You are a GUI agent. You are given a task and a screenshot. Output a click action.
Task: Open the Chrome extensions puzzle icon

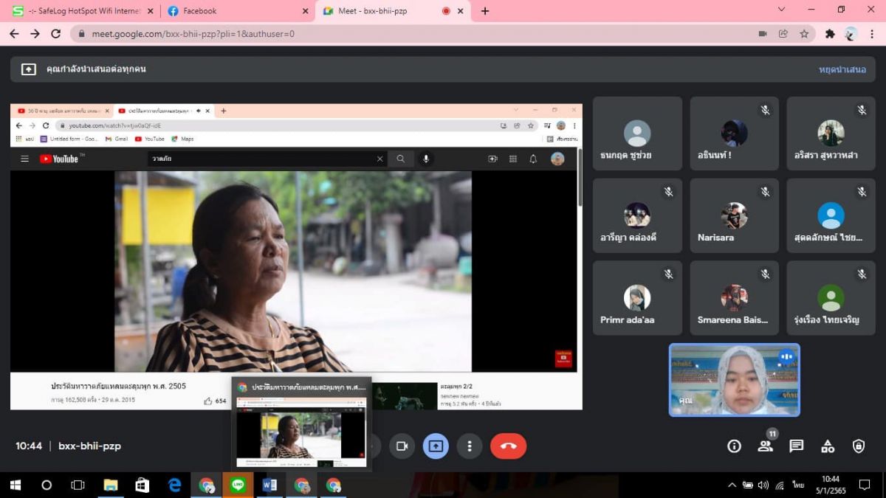pyautogui.click(x=830, y=34)
